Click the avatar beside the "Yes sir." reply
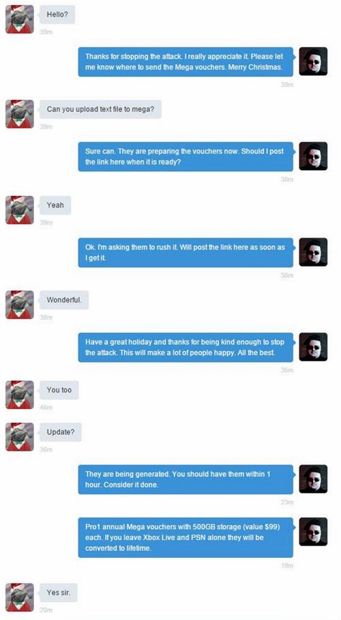Viewport: 341px width, 620px height. point(20,597)
